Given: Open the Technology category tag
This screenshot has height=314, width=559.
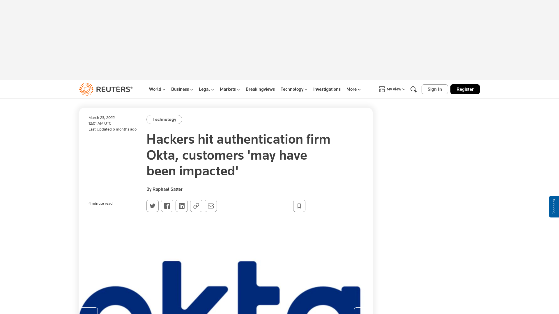Looking at the screenshot, I should [x=164, y=119].
